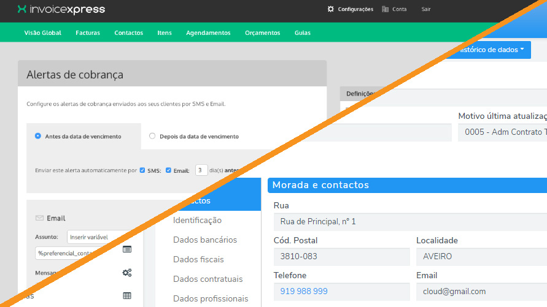Click the double gears icon in sidebar
This screenshot has width=547, height=307.
point(127,273)
